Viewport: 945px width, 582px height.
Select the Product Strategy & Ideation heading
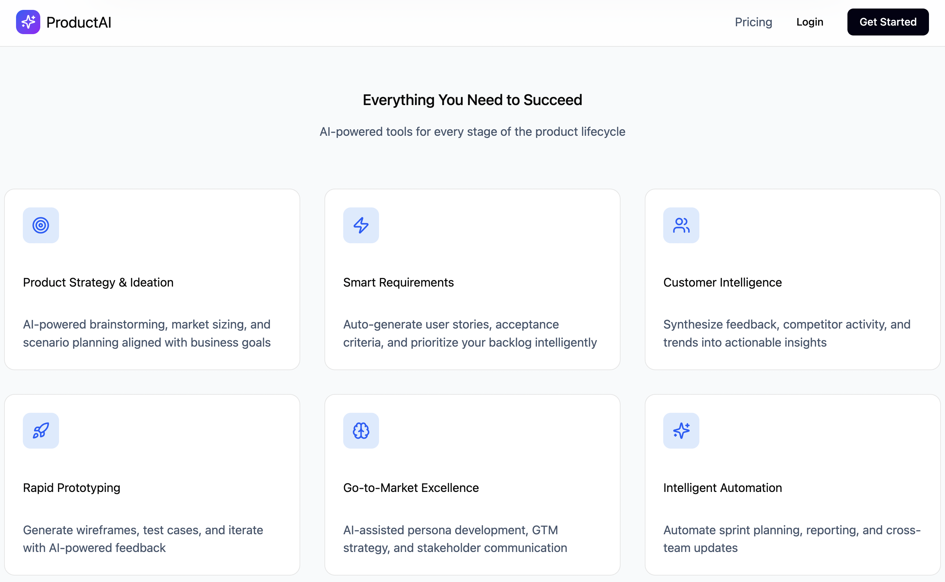click(x=98, y=282)
